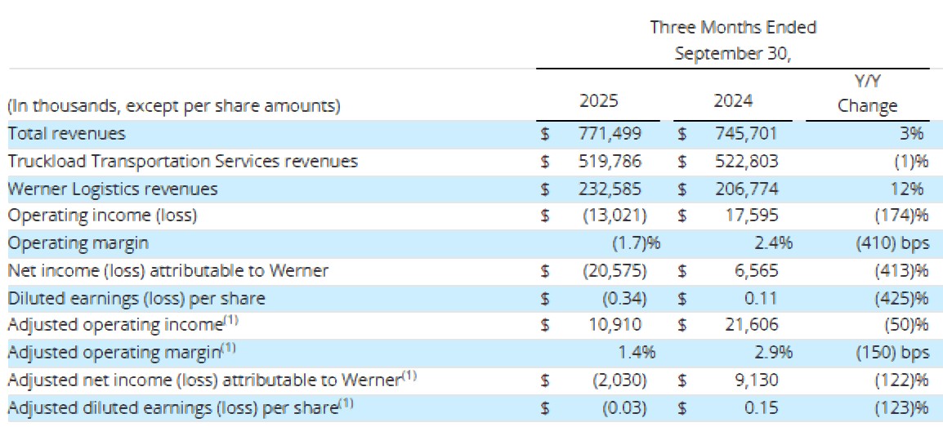Select the 1.4% adjusted margin value
The image size is (943, 427).
click(637, 353)
